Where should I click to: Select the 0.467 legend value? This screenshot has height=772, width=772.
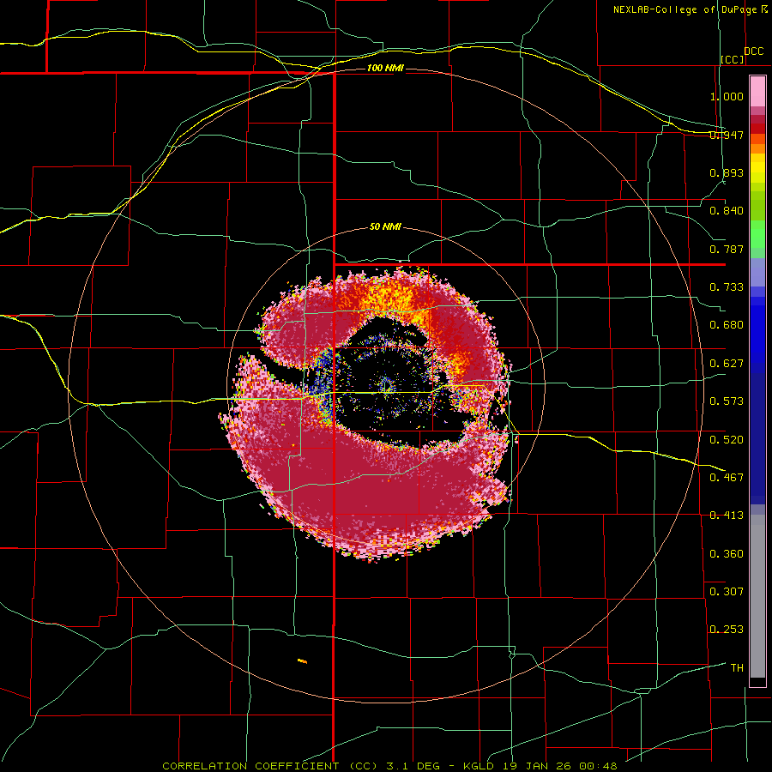pos(727,477)
